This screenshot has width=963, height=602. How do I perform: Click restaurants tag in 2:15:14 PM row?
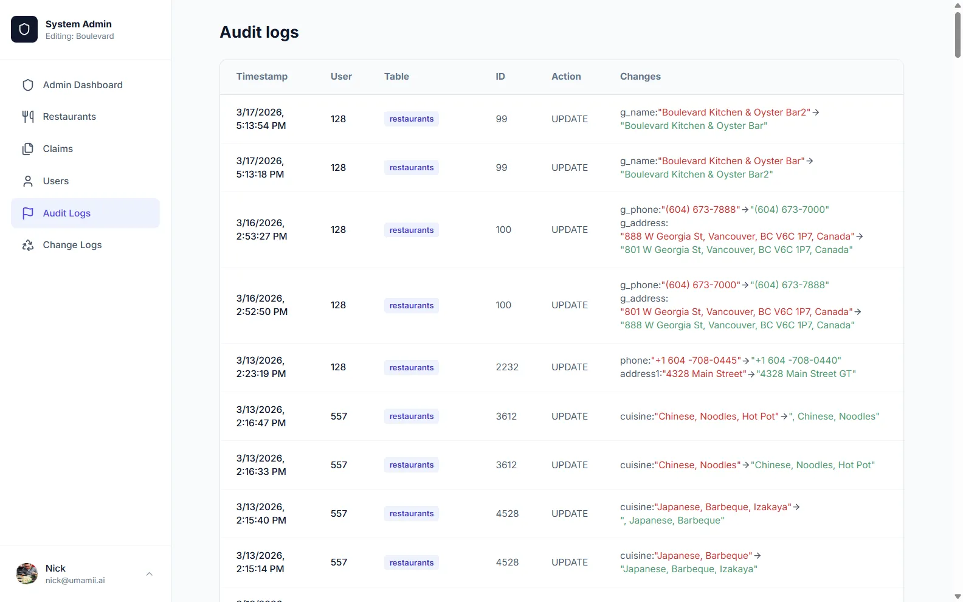[412, 562]
